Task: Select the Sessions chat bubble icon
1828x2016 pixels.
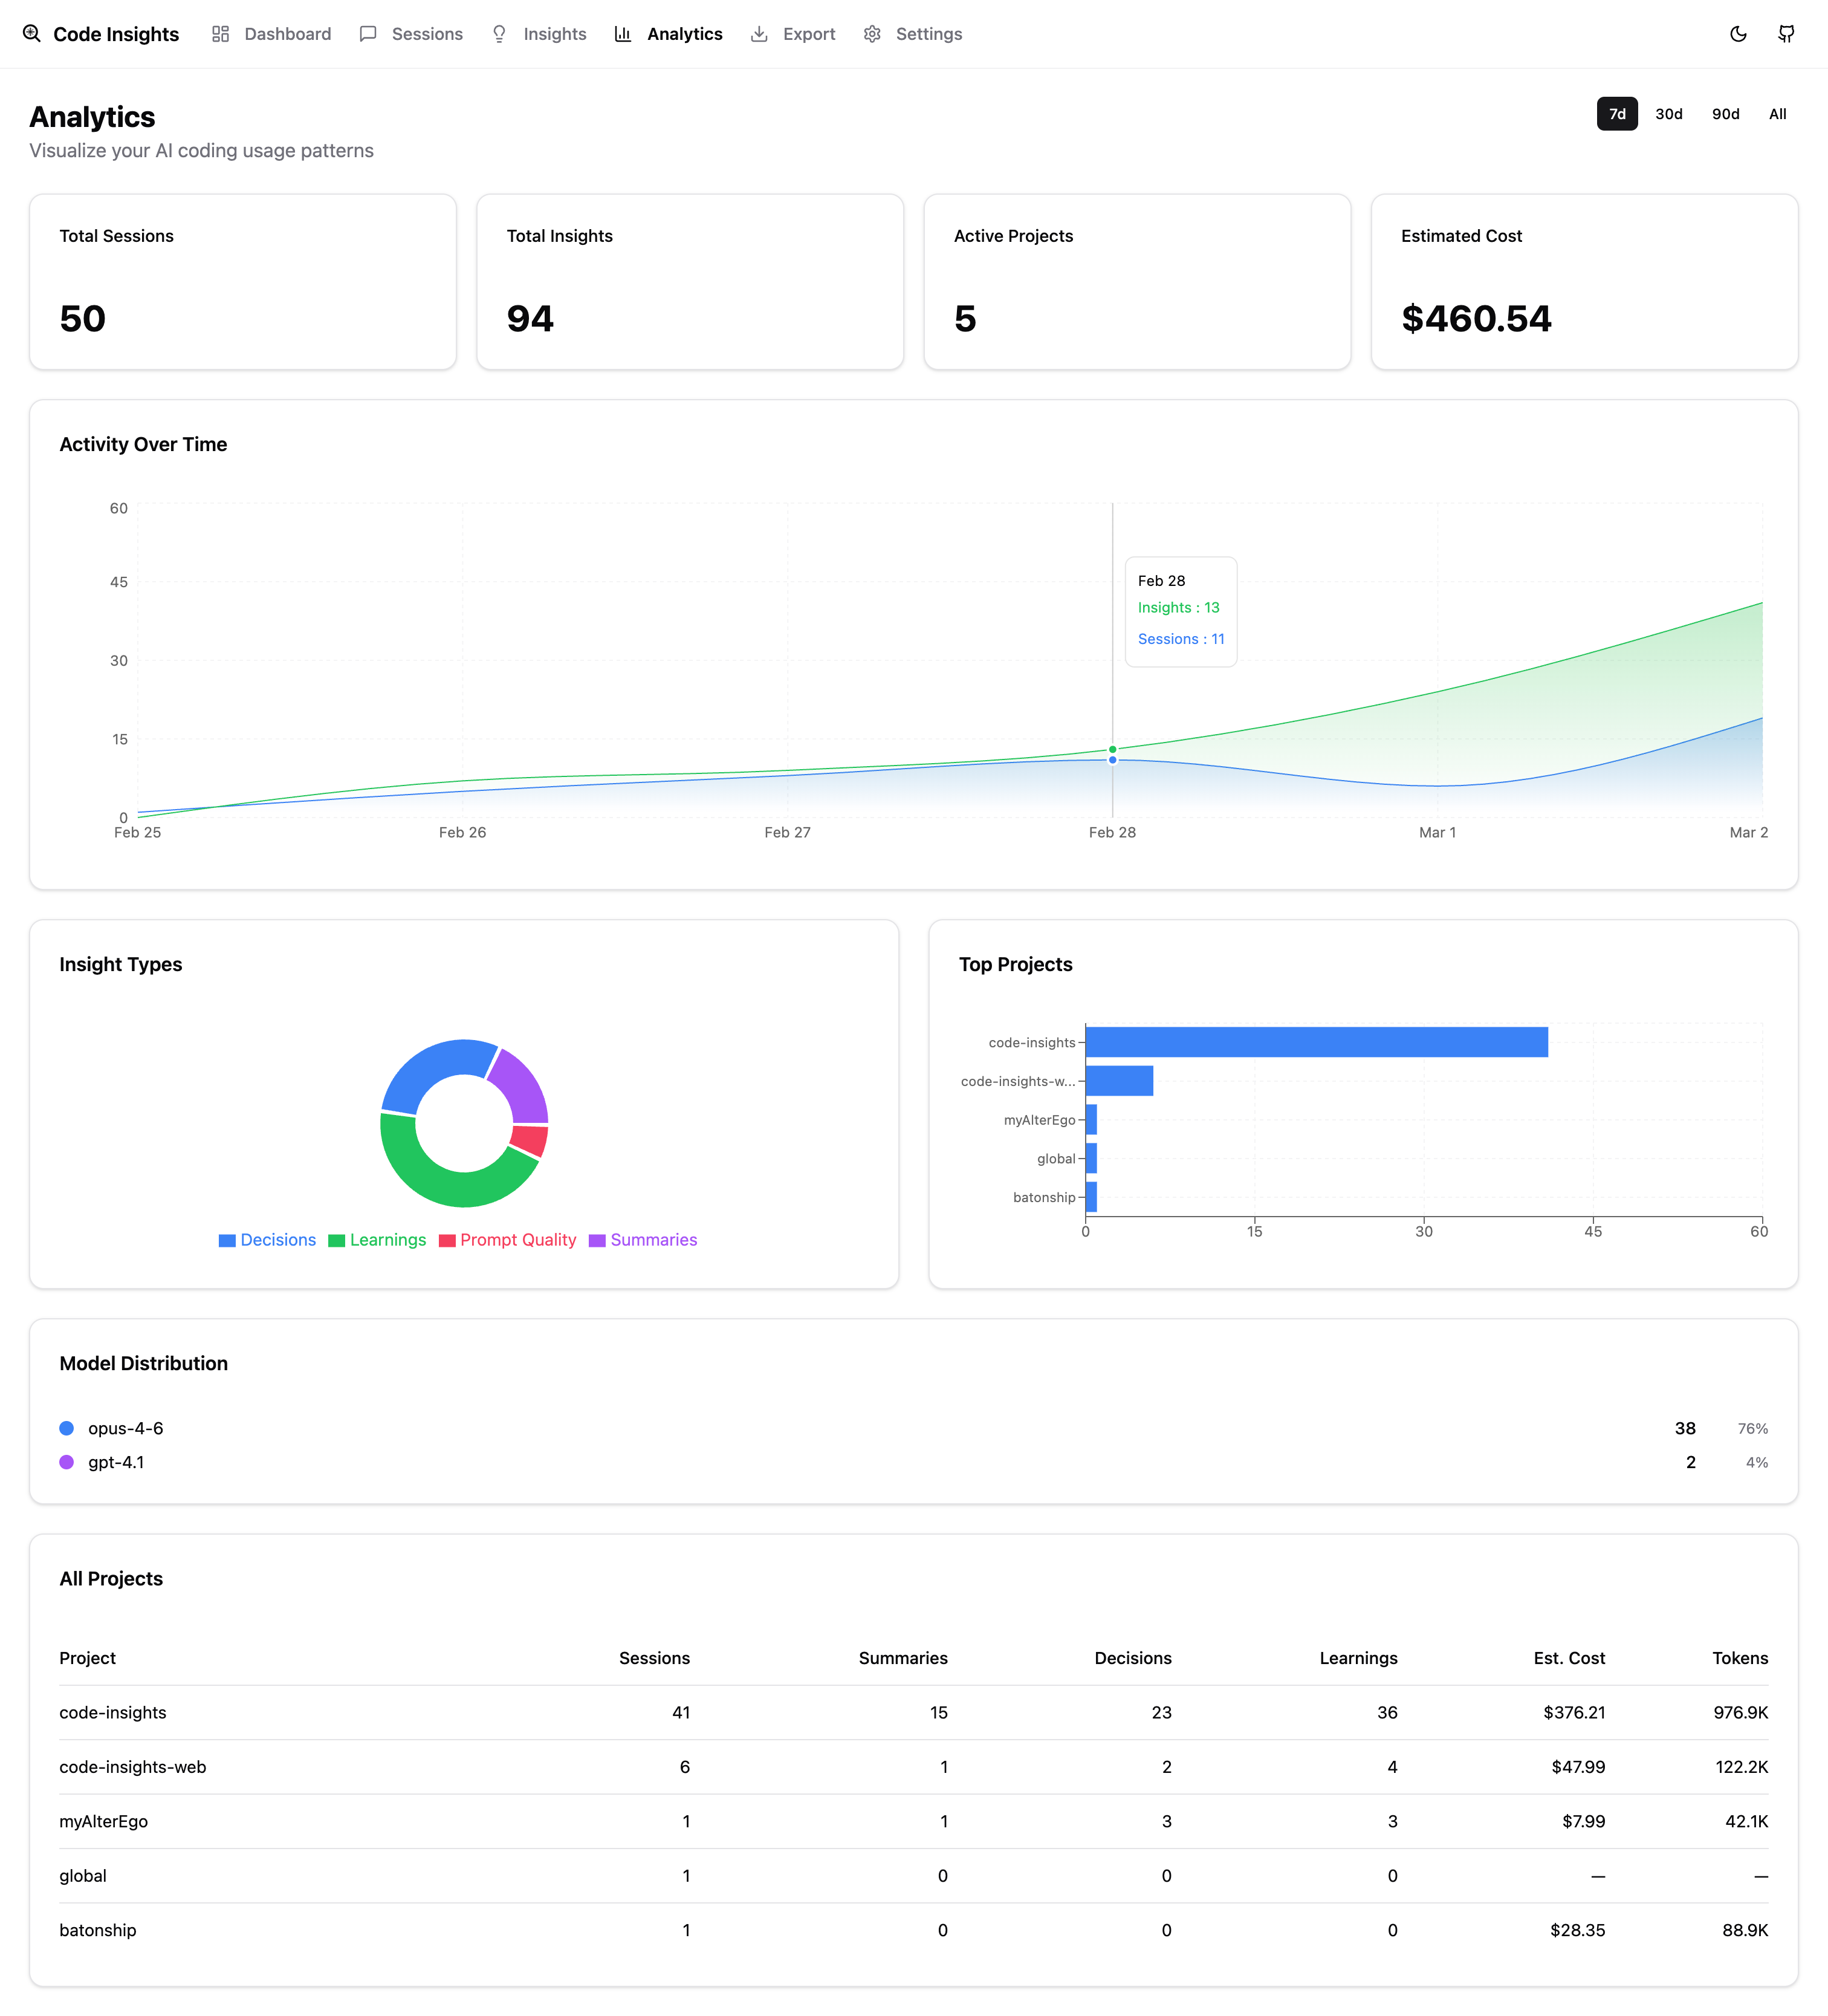Action: click(x=368, y=33)
